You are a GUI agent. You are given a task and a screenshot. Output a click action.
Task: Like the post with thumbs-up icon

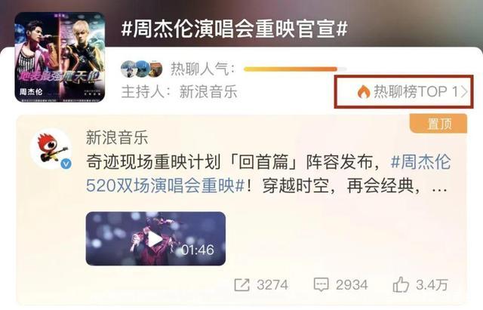click(x=401, y=284)
